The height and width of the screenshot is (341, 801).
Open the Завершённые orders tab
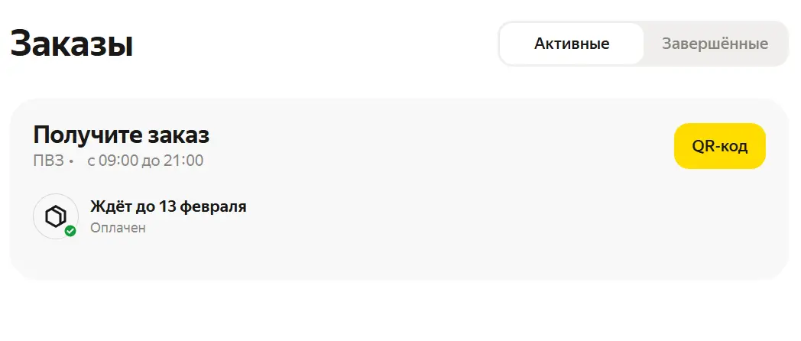pyautogui.click(x=715, y=44)
